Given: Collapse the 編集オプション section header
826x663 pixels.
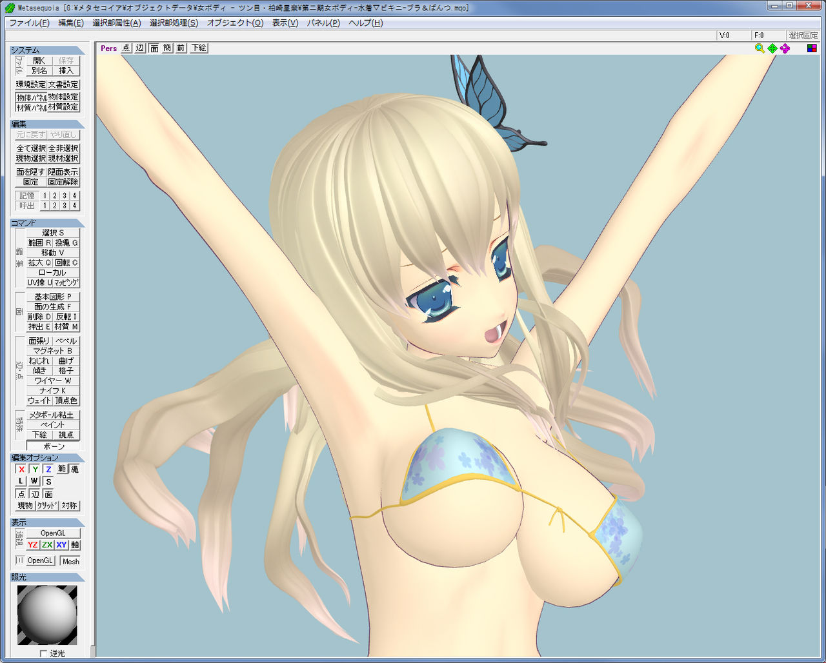Looking at the screenshot, I should pyautogui.click(x=48, y=458).
